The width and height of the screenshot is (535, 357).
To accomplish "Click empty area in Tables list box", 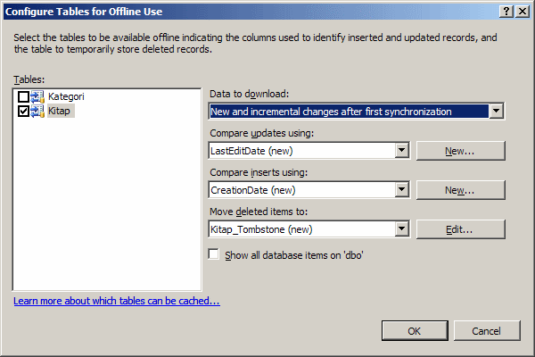I will (x=107, y=205).
